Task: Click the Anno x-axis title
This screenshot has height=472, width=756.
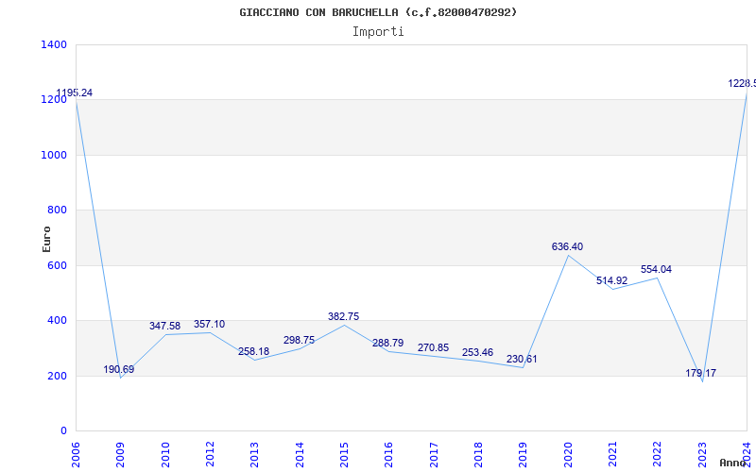Action: tap(732, 463)
